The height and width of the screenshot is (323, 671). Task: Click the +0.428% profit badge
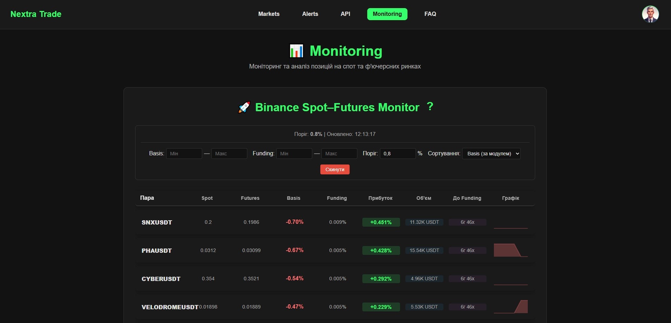coord(381,250)
